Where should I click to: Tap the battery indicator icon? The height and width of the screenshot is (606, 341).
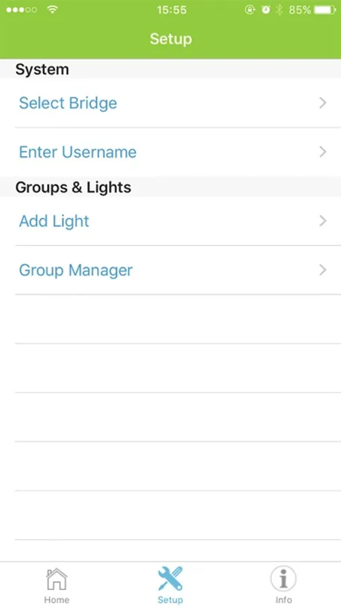tap(325, 10)
